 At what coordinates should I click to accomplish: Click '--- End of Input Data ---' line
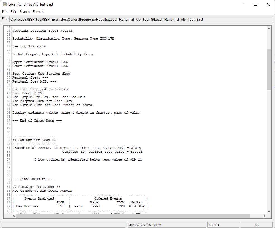coord(37,121)
